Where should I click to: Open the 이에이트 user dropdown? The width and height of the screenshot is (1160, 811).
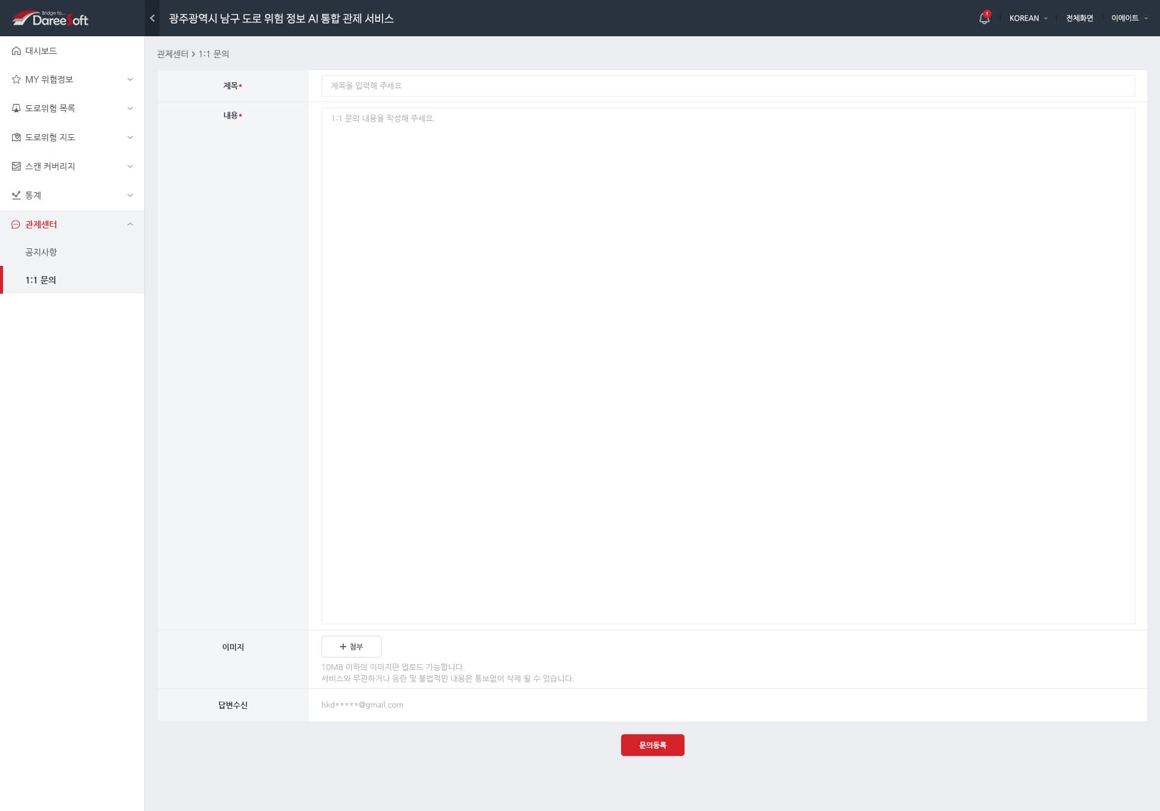pos(1129,18)
